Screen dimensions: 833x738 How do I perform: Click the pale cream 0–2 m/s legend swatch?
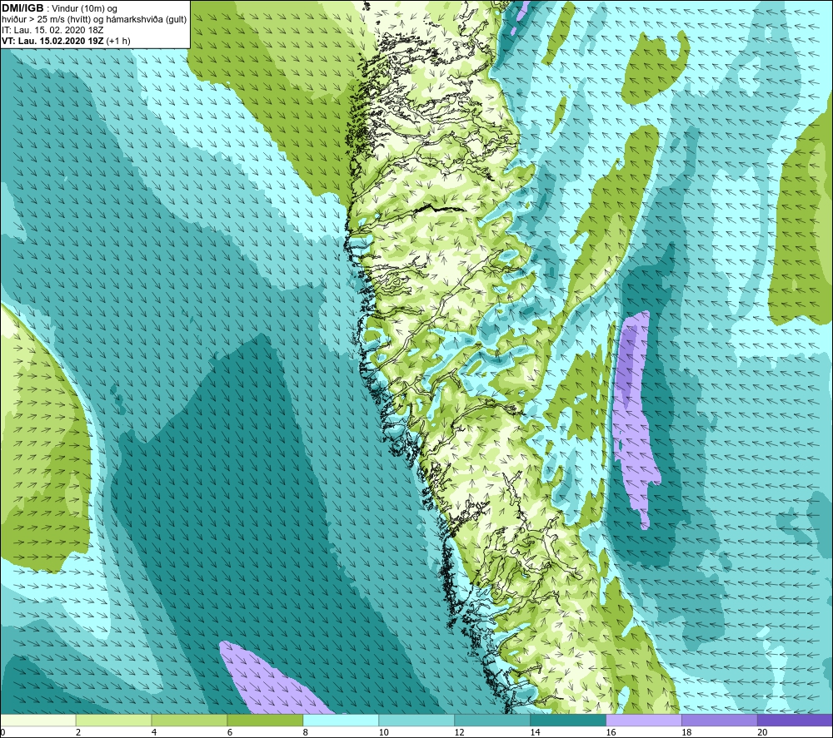coord(38,721)
